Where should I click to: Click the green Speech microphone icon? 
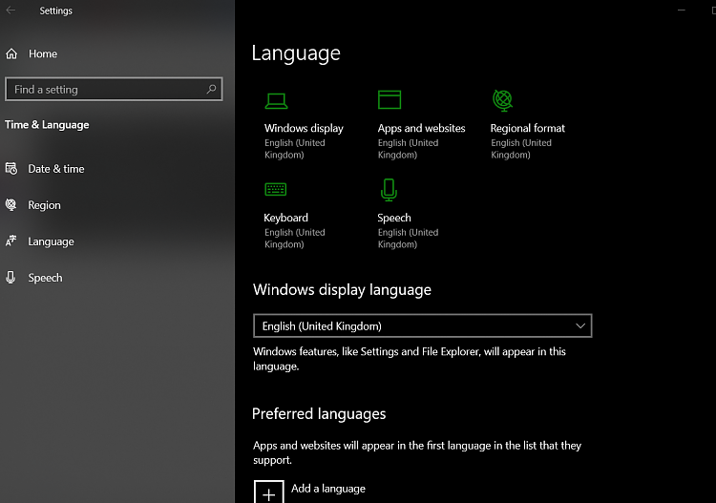(x=390, y=190)
